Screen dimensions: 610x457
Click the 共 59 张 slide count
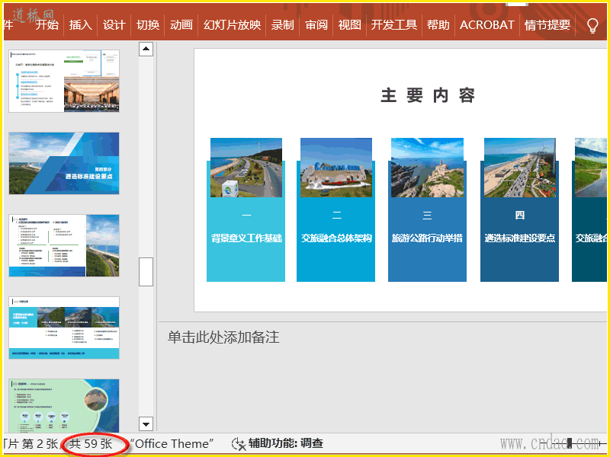tap(91, 444)
